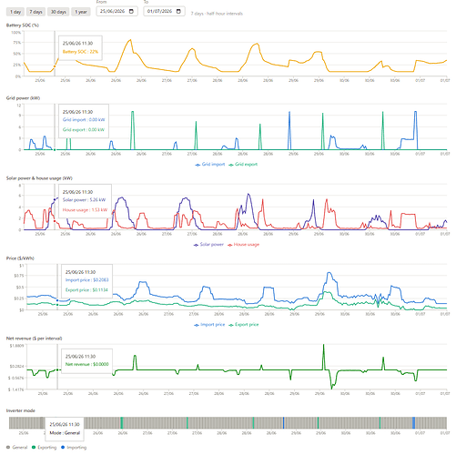Image resolution: width=456 pixels, height=455 pixels.
Task: Toggle Grid import series in legend
Action: pyautogui.click(x=210, y=164)
